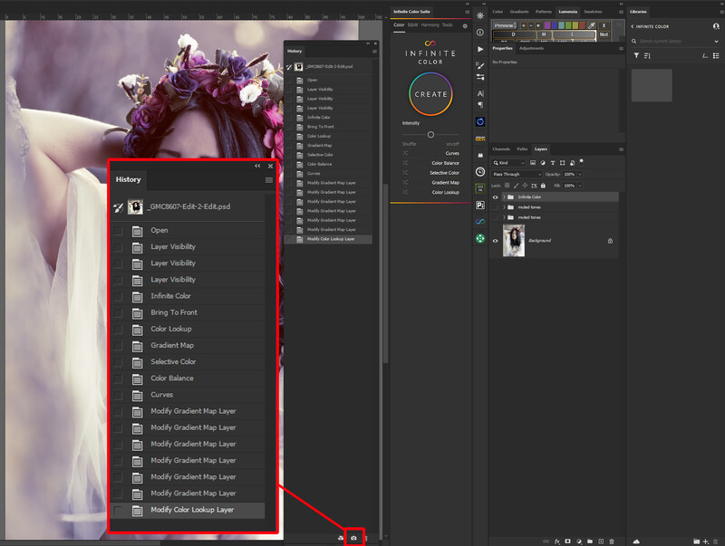Image resolution: width=725 pixels, height=546 pixels.
Task: Click the create new snapshot camera icon
Action: click(x=353, y=538)
